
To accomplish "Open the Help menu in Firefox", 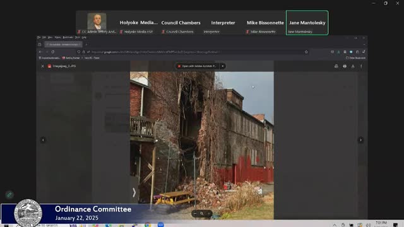I will coord(84,37).
